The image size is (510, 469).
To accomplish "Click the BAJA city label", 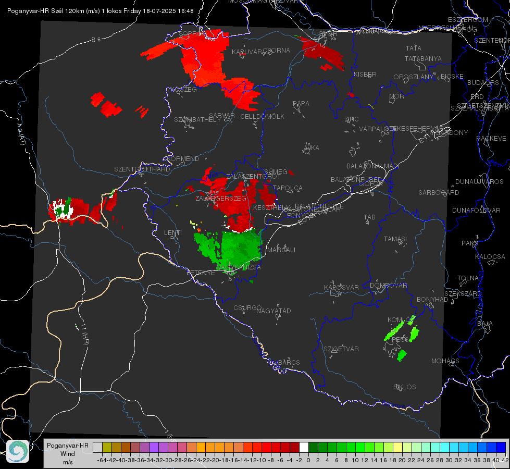I will [485, 324].
